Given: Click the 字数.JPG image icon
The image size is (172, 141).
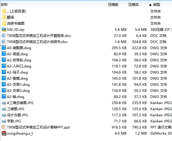Looking at the screenshot, I should tap(4, 121).
